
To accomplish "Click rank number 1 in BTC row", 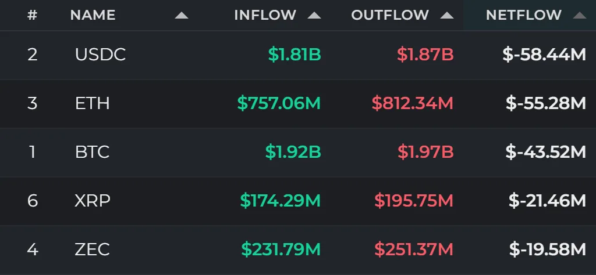I will click(x=33, y=152).
